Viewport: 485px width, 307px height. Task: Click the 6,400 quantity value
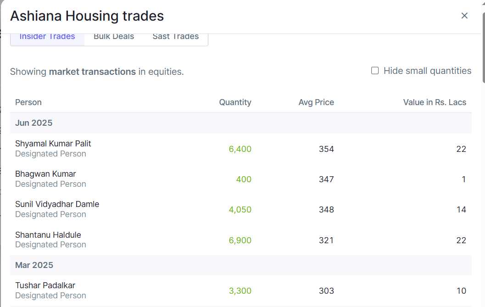pos(240,149)
